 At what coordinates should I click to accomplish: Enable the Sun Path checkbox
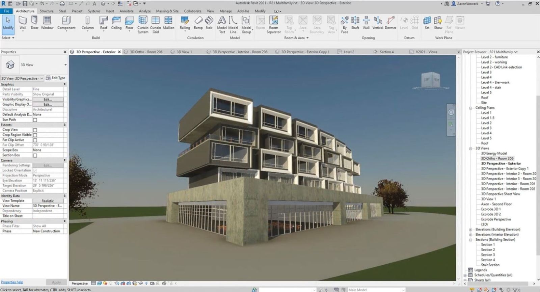[35, 120]
